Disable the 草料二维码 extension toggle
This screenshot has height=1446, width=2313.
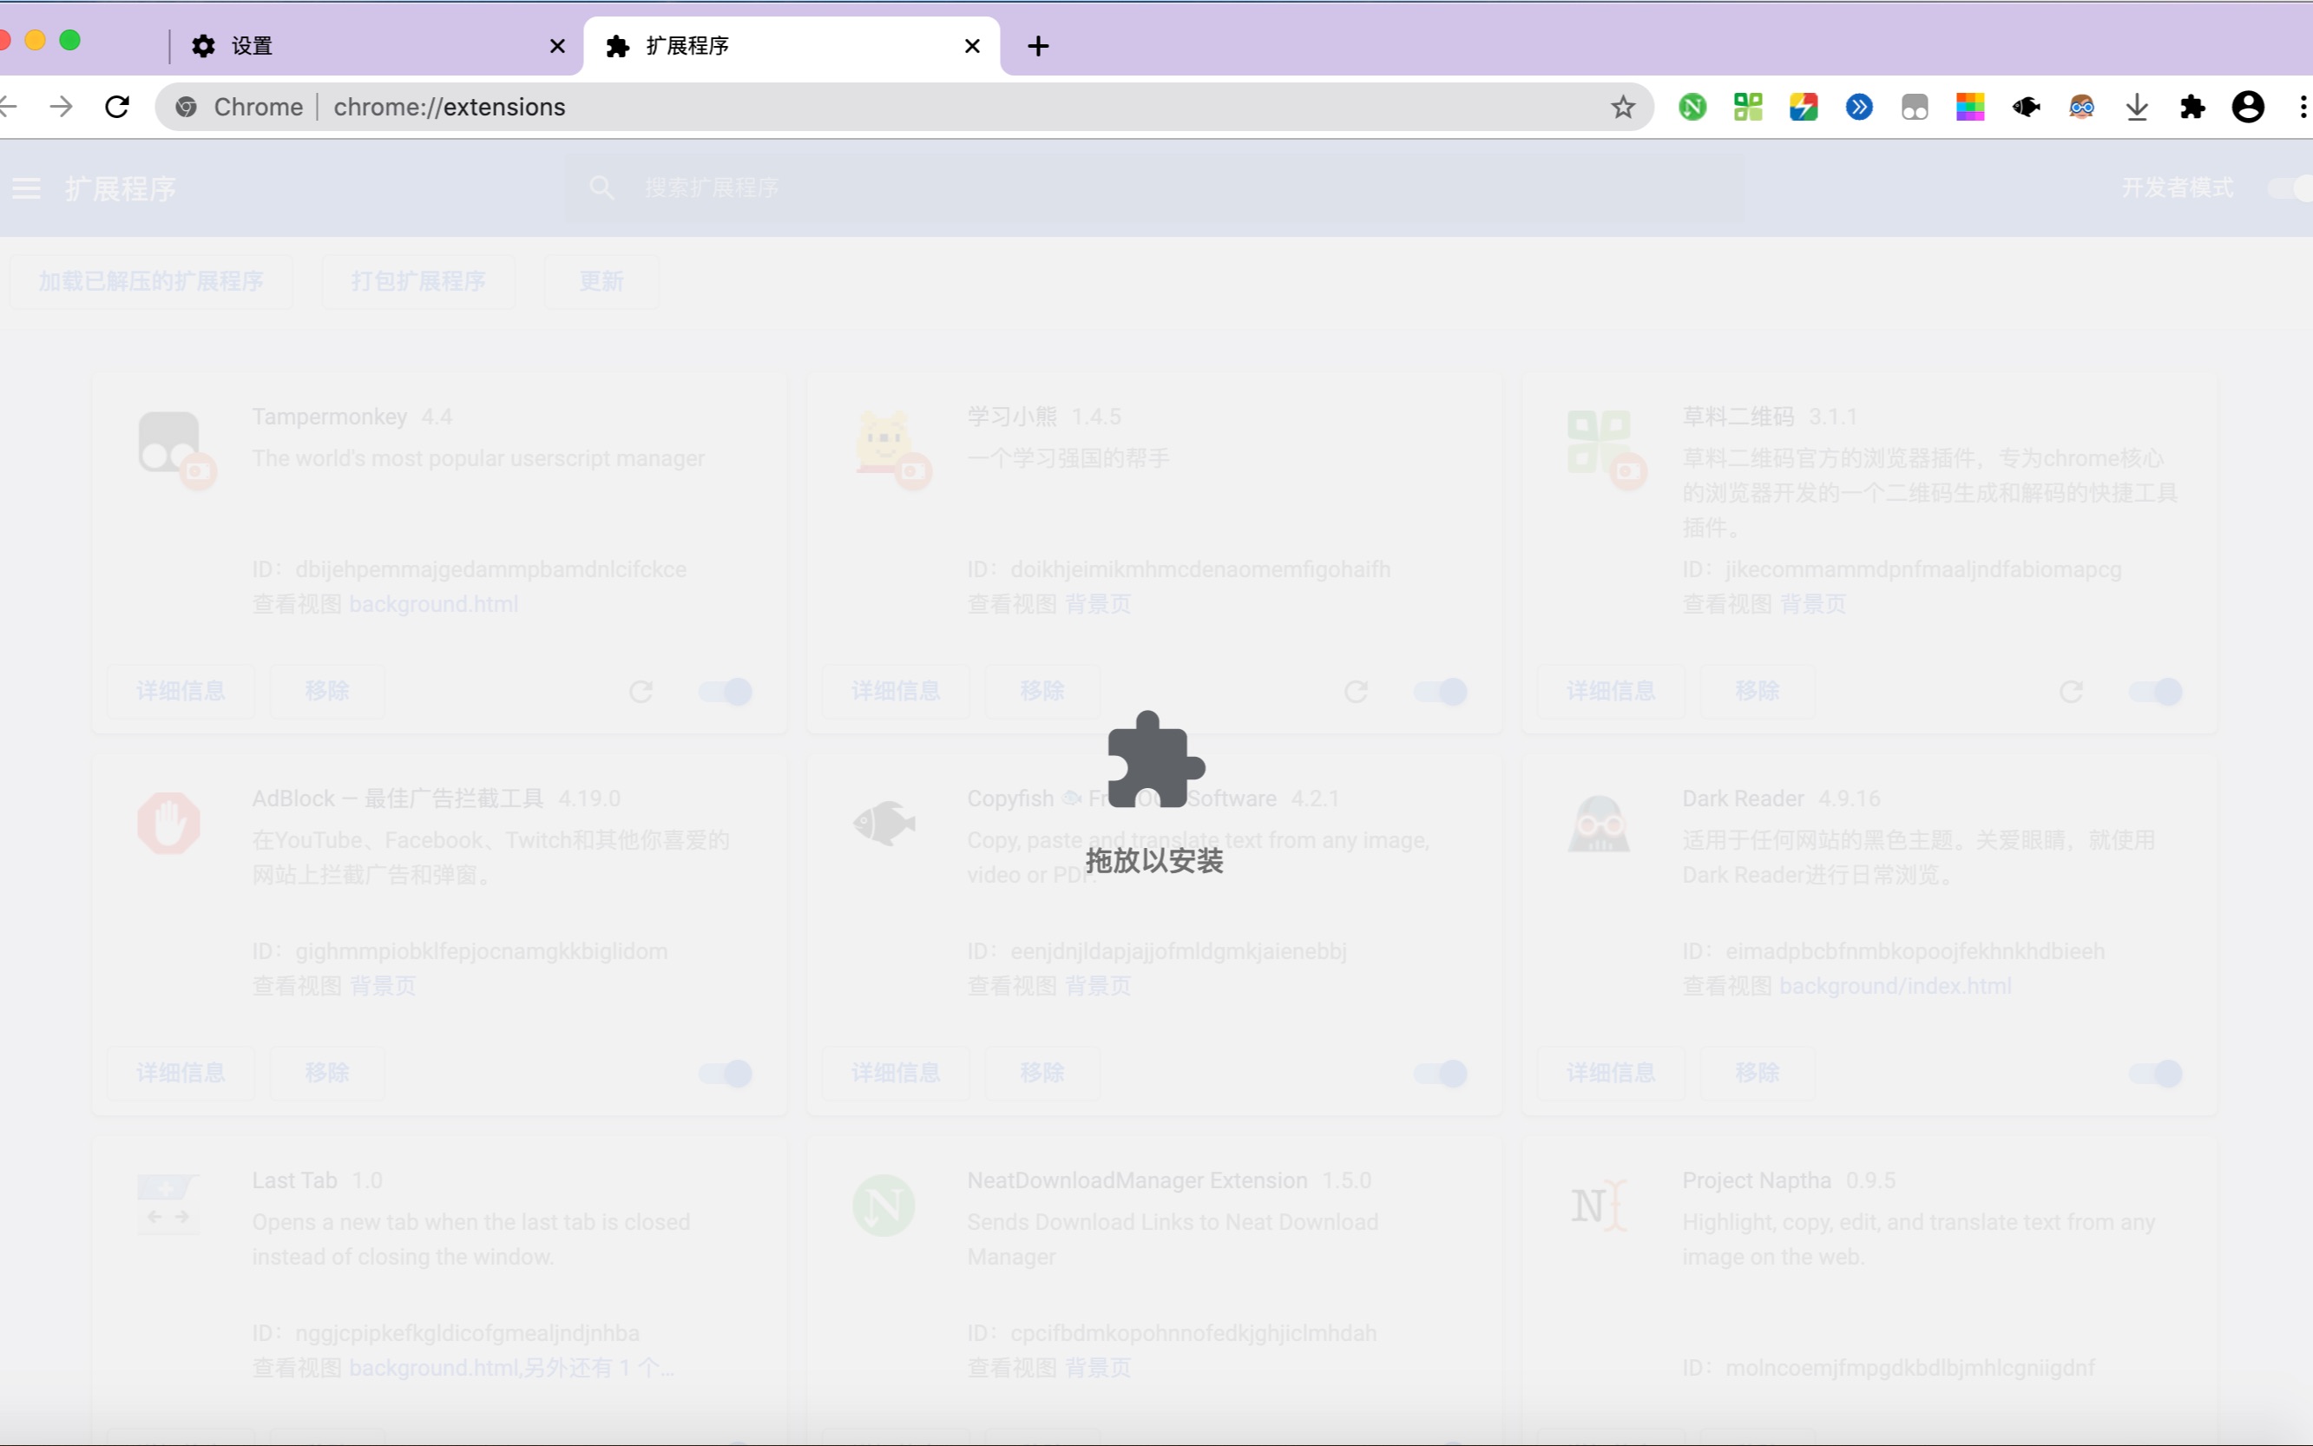click(2156, 692)
